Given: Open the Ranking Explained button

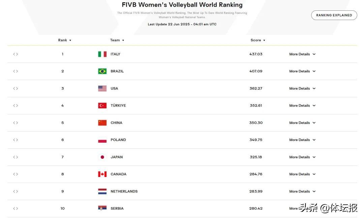Looking at the screenshot, I should pyautogui.click(x=334, y=15).
